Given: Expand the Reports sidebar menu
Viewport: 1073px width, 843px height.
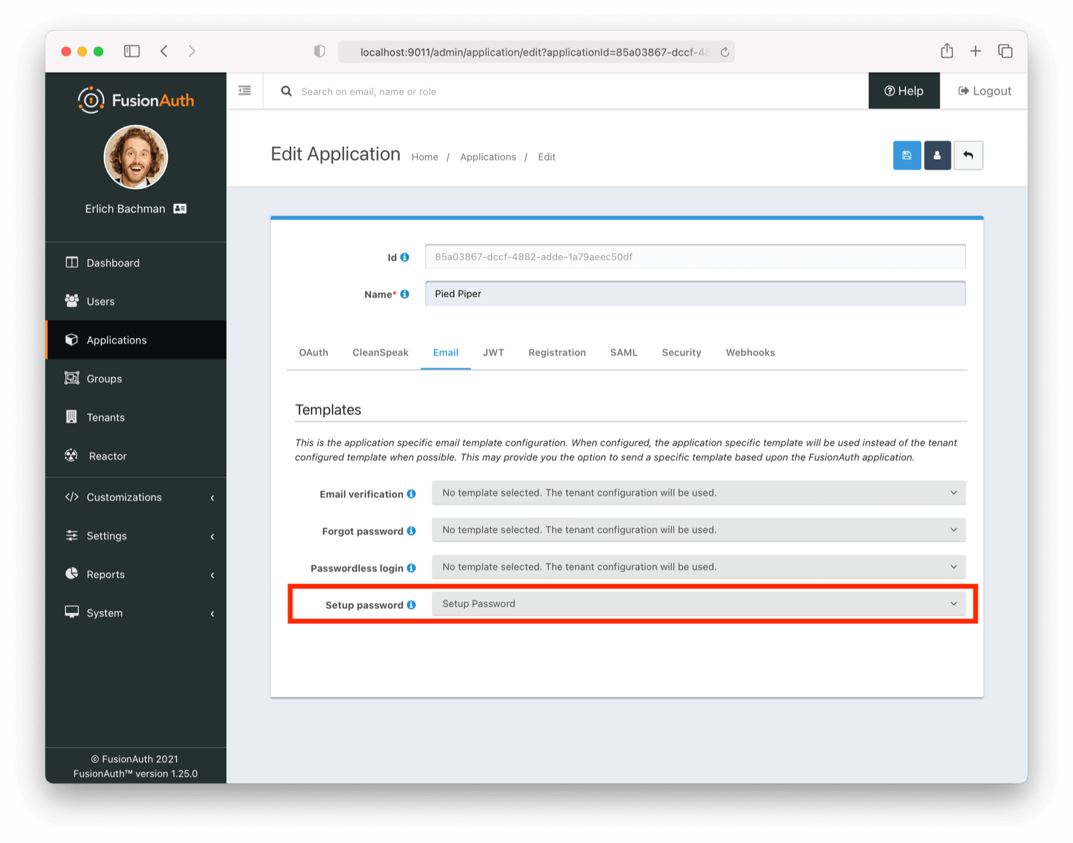Looking at the screenshot, I should coord(136,574).
